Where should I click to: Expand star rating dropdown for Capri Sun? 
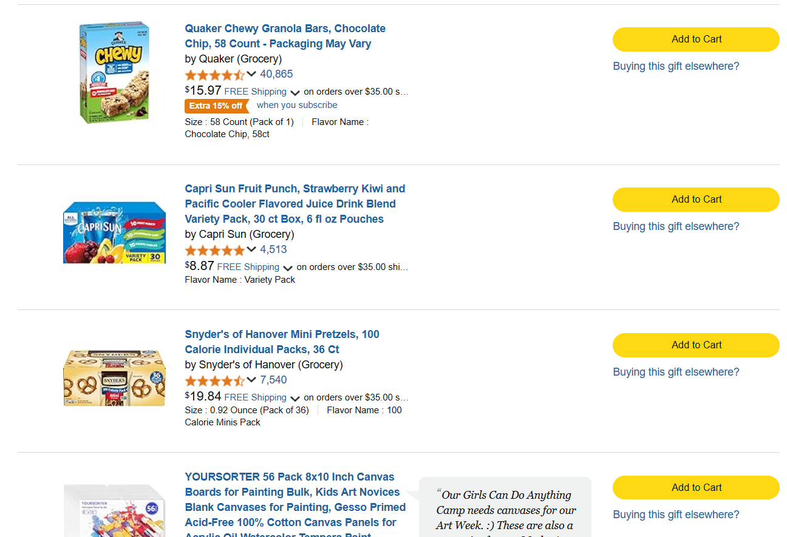[251, 250]
